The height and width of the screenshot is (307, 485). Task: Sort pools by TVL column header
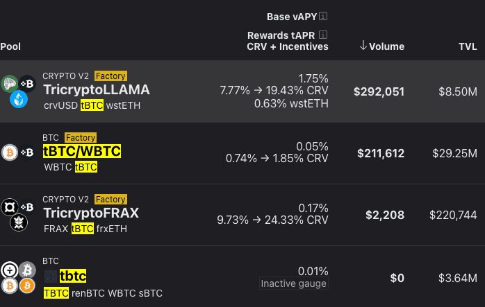(467, 46)
